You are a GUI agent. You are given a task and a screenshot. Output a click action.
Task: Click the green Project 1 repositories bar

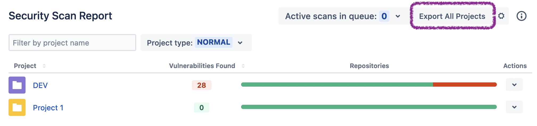[369, 107]
